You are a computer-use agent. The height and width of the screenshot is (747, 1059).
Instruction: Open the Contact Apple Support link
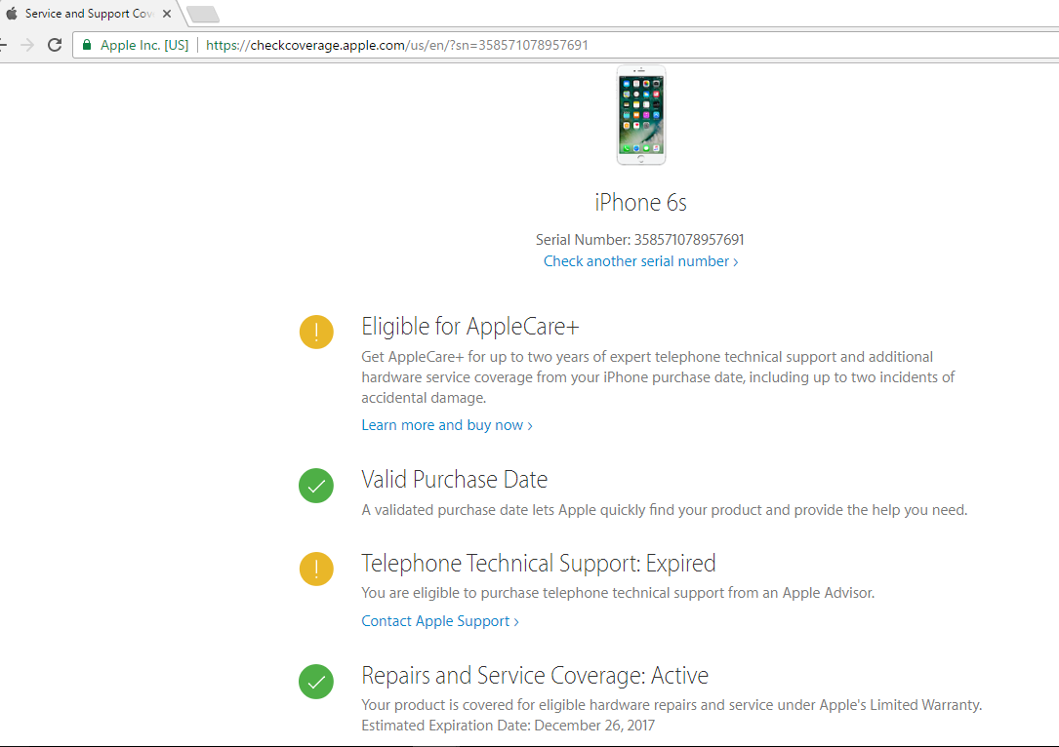(439, 621)
